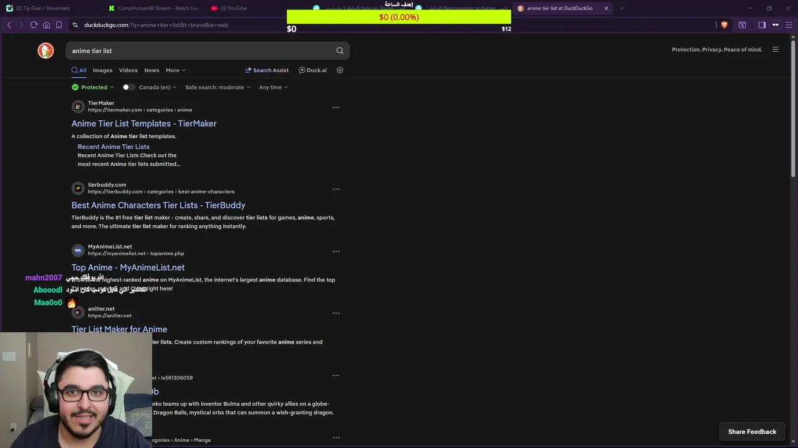798x448 pixels.
Task: Click the browser back arrow
Action: (x=9, y=25)
